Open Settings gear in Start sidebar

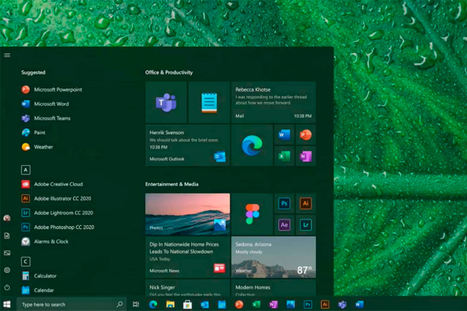[7, 270]
